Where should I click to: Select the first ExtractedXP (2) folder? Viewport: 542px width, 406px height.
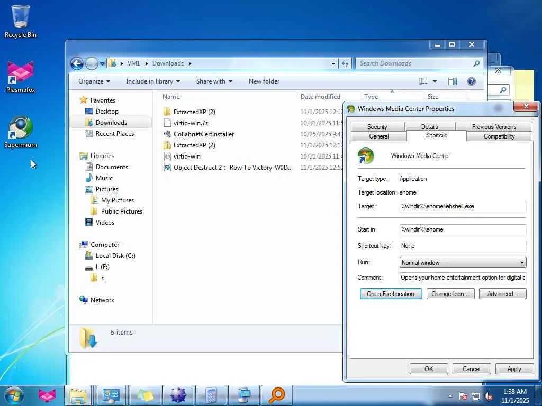pos(194,112)
